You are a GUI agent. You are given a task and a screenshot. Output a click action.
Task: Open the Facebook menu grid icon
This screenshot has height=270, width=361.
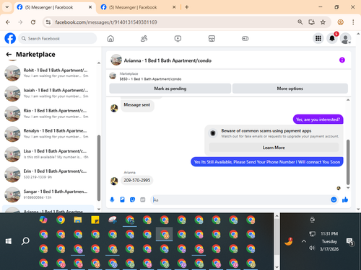(318, 38)
